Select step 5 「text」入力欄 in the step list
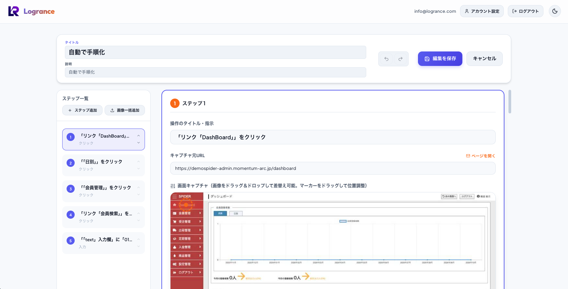Viewport: 568px width, 289px height. click(x=104, y=243)
